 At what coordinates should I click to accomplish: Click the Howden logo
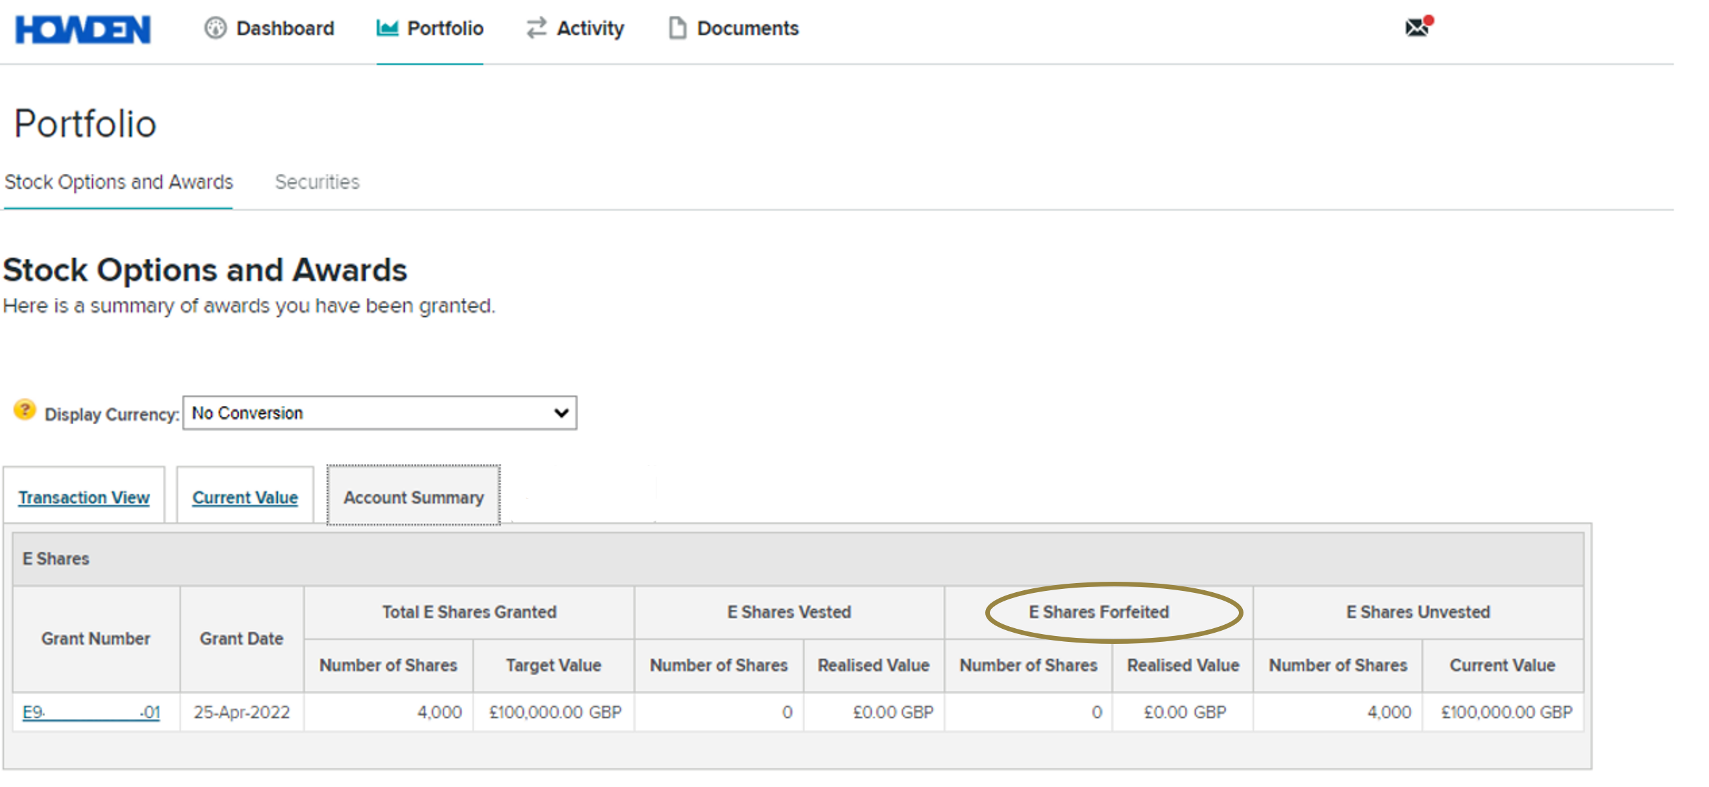83,29
